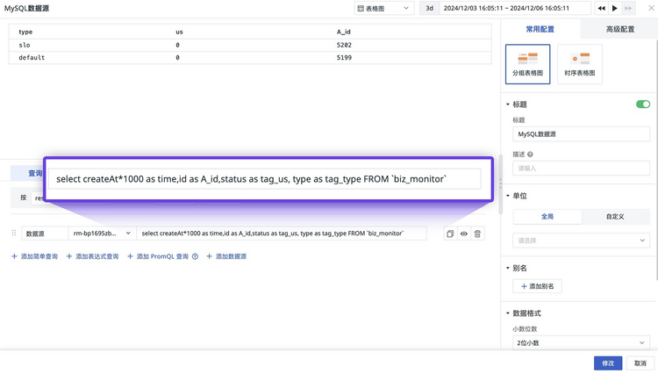Click the 修改 button
The height and width of the screenshot is (374, 658).
pos(608,363)
